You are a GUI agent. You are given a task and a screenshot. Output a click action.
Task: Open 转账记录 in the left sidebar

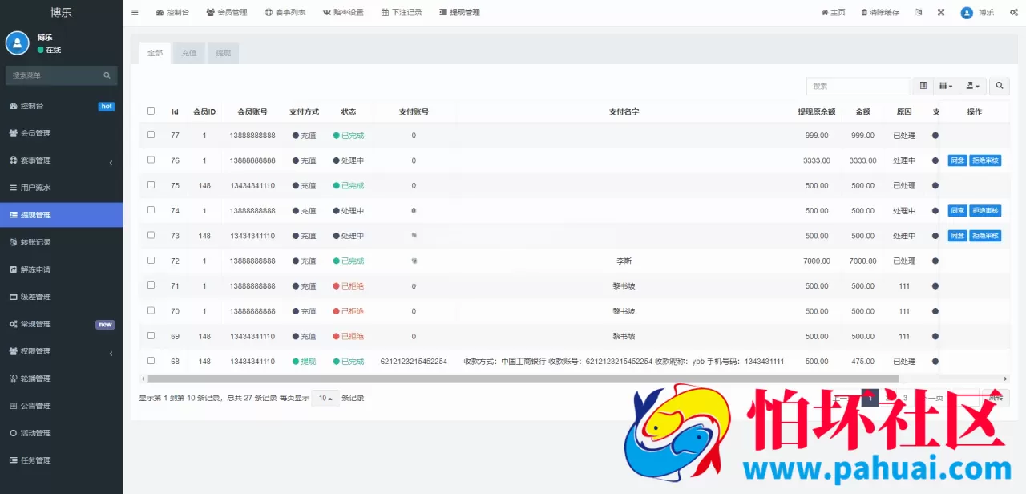click(x=61, y=242)
